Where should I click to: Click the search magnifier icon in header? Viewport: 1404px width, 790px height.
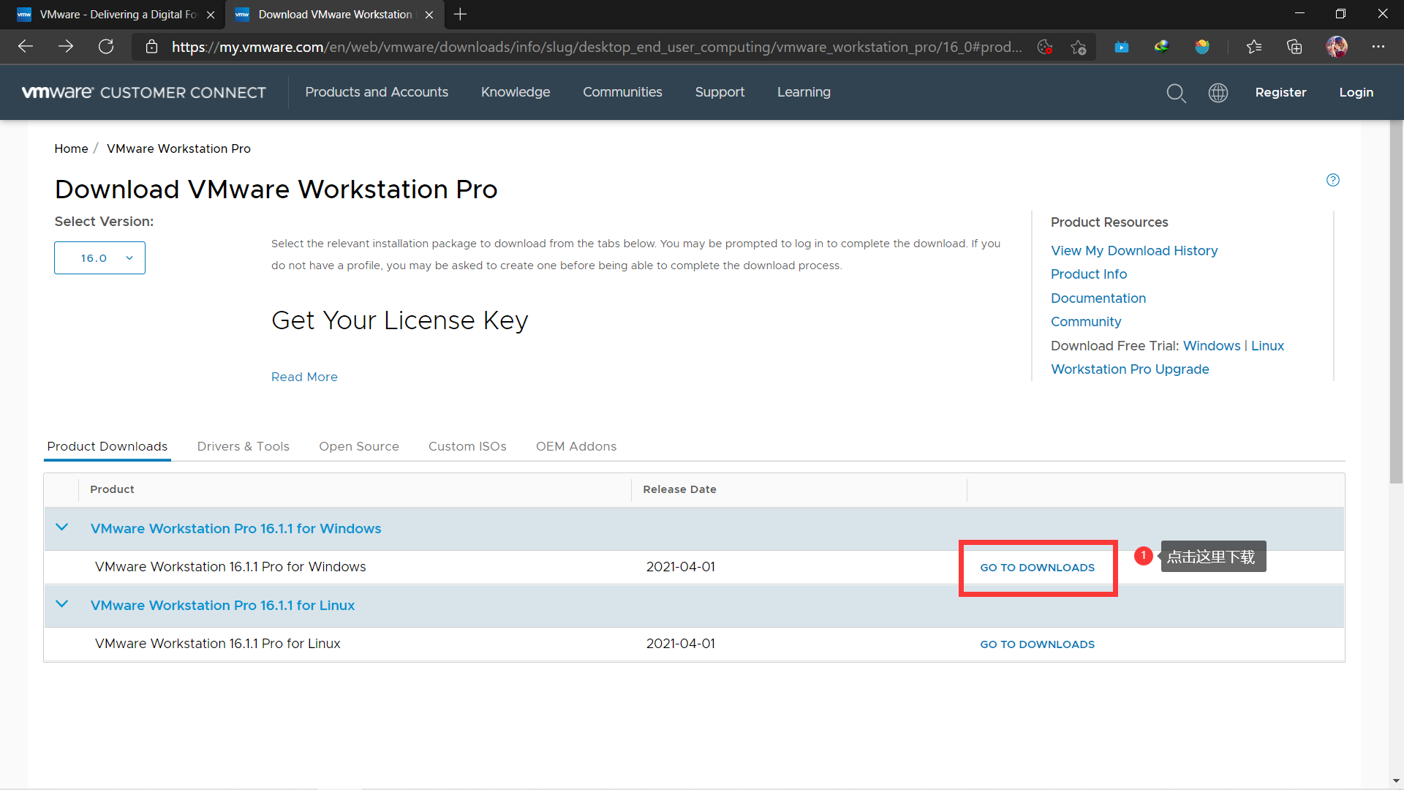pyautogui.click(x=1176, y=93)
